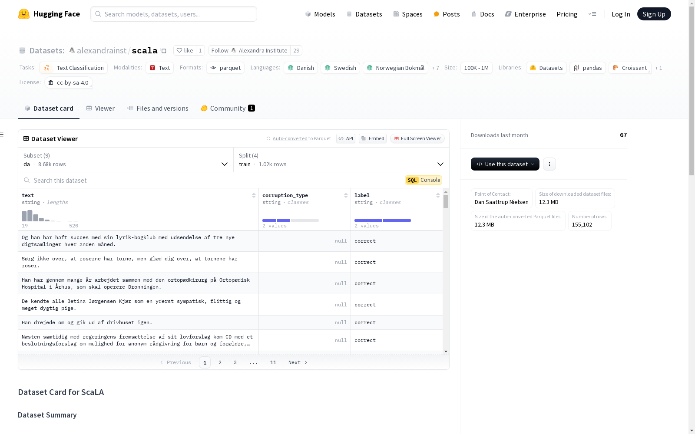Click the label classes distribution bar
This screenshot has width=695, height=434.
pos(383,220)
